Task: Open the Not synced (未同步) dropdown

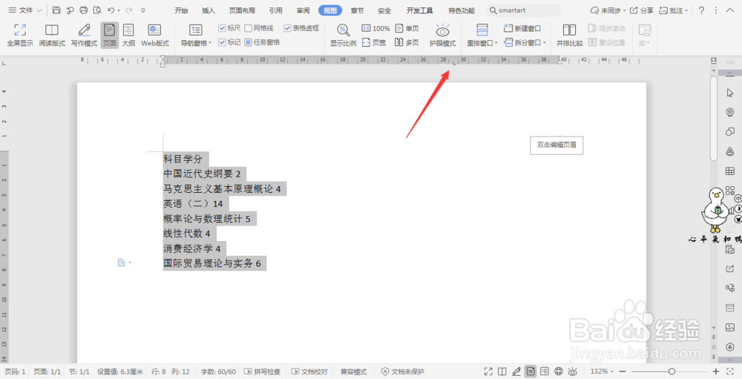Action: [608, 10]
